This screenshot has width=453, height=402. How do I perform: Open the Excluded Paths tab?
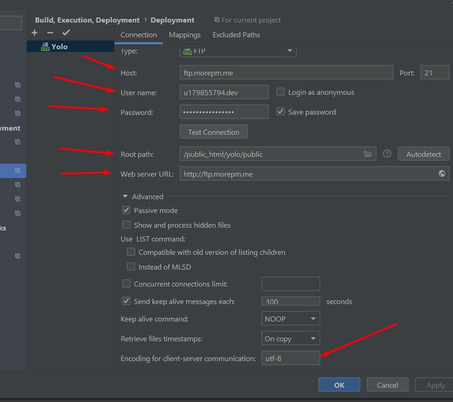click(x=236, y=35)
